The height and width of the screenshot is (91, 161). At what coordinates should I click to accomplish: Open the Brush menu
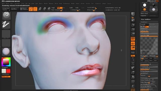[x=7, y=4]
